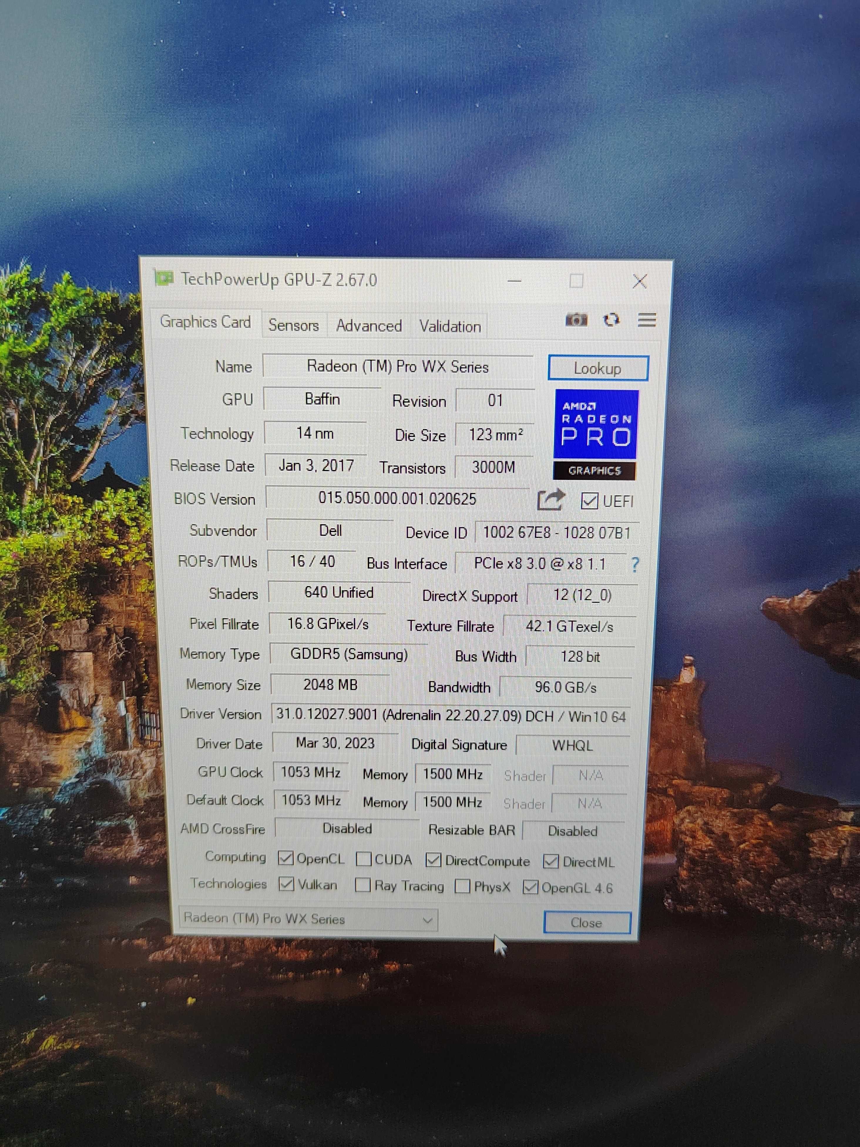Click the DirectX Support 12 (12_0) field
Viewport: 860px width, 1147px height.
583,595
